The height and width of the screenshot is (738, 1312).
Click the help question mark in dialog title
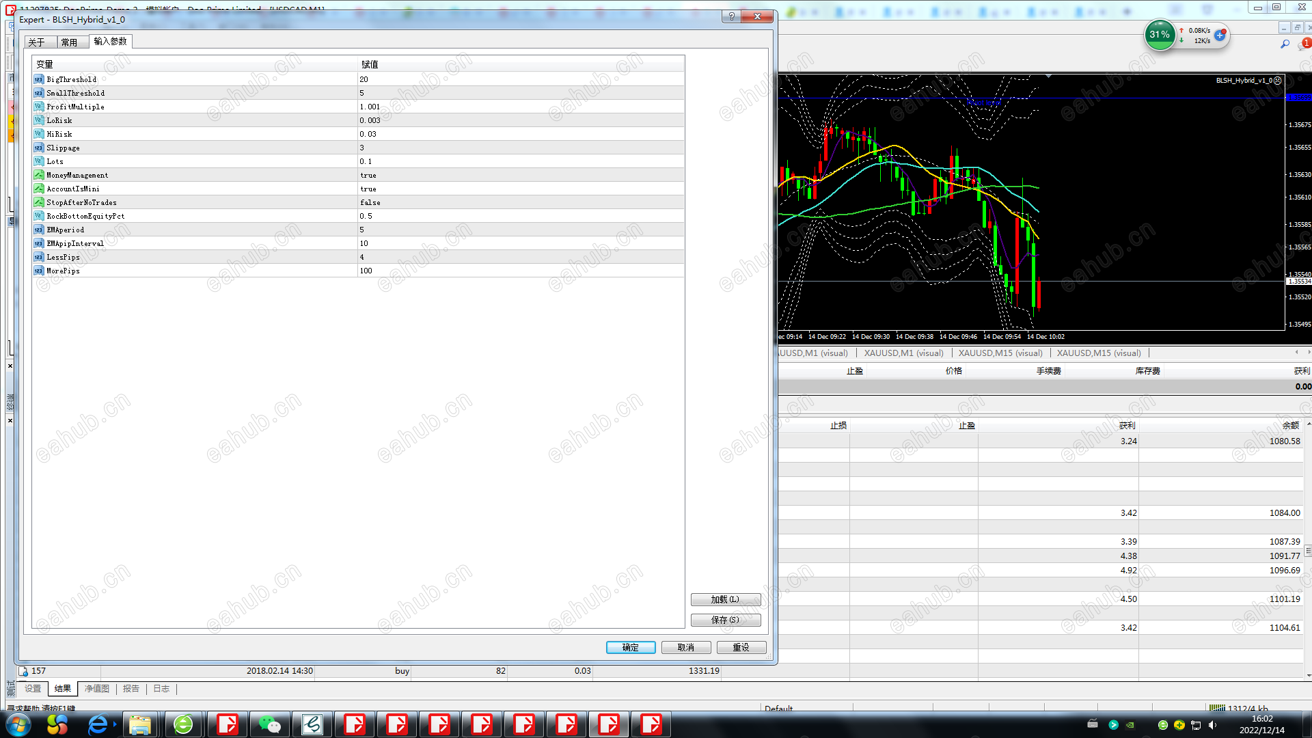pyautogui.click(x=732, y=16)
